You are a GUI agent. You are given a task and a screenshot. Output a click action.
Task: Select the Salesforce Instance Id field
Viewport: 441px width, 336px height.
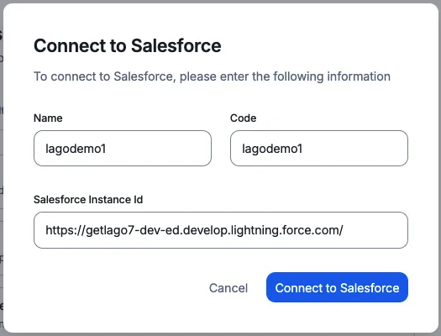point(221,230)
